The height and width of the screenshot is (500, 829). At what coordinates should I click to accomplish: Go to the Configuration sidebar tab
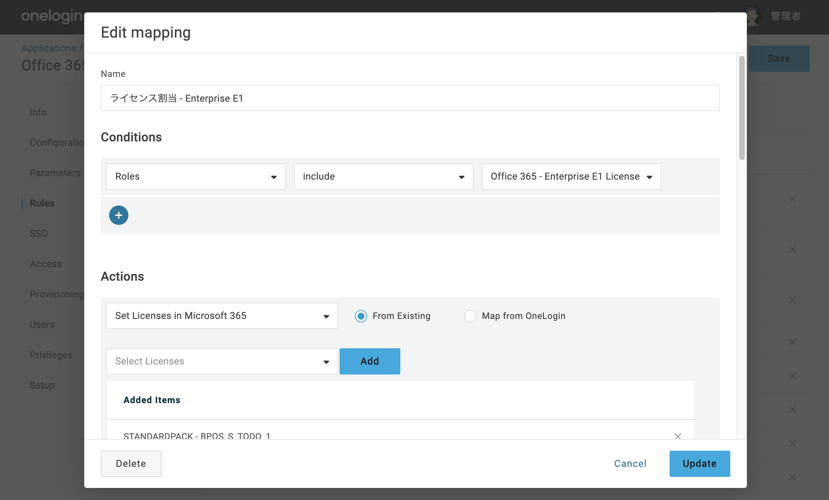(x=57, y=142)
